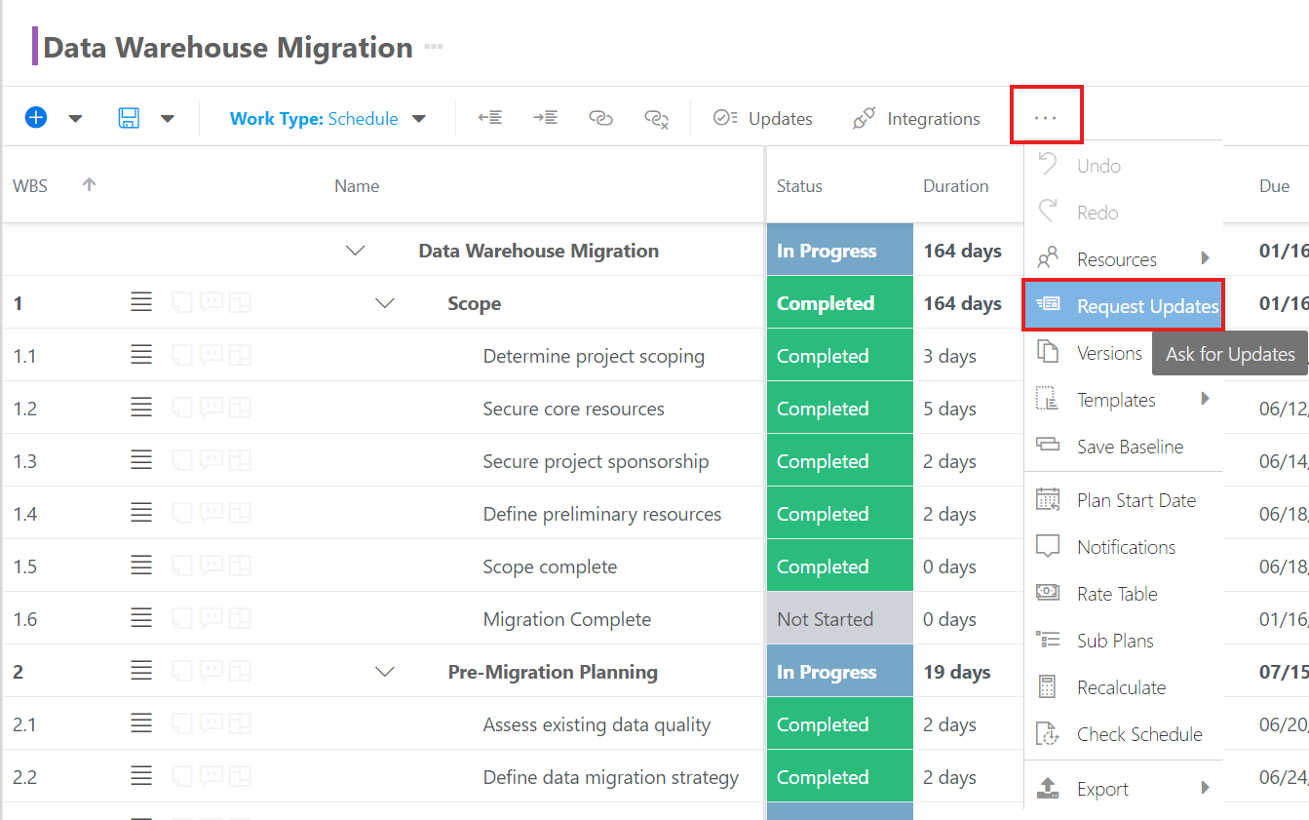Collapse the Pre-Migration Planning group
This screenshot has height=820, width=1309.
coord(385,672)
